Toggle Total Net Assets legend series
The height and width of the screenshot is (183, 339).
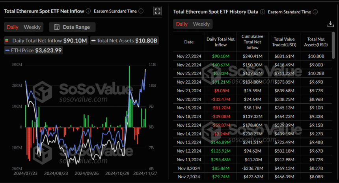(x=124, y=41)
